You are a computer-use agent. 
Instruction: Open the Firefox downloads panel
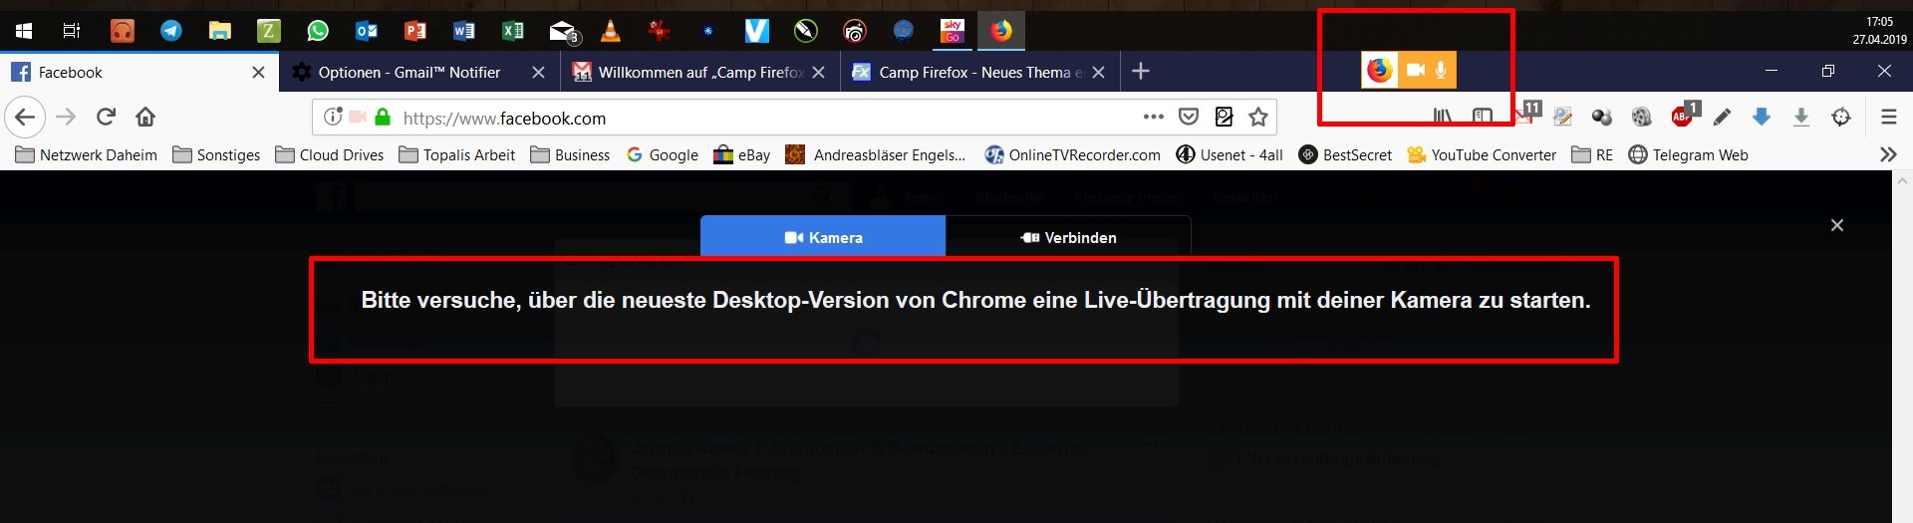(x=1801, y=117)
